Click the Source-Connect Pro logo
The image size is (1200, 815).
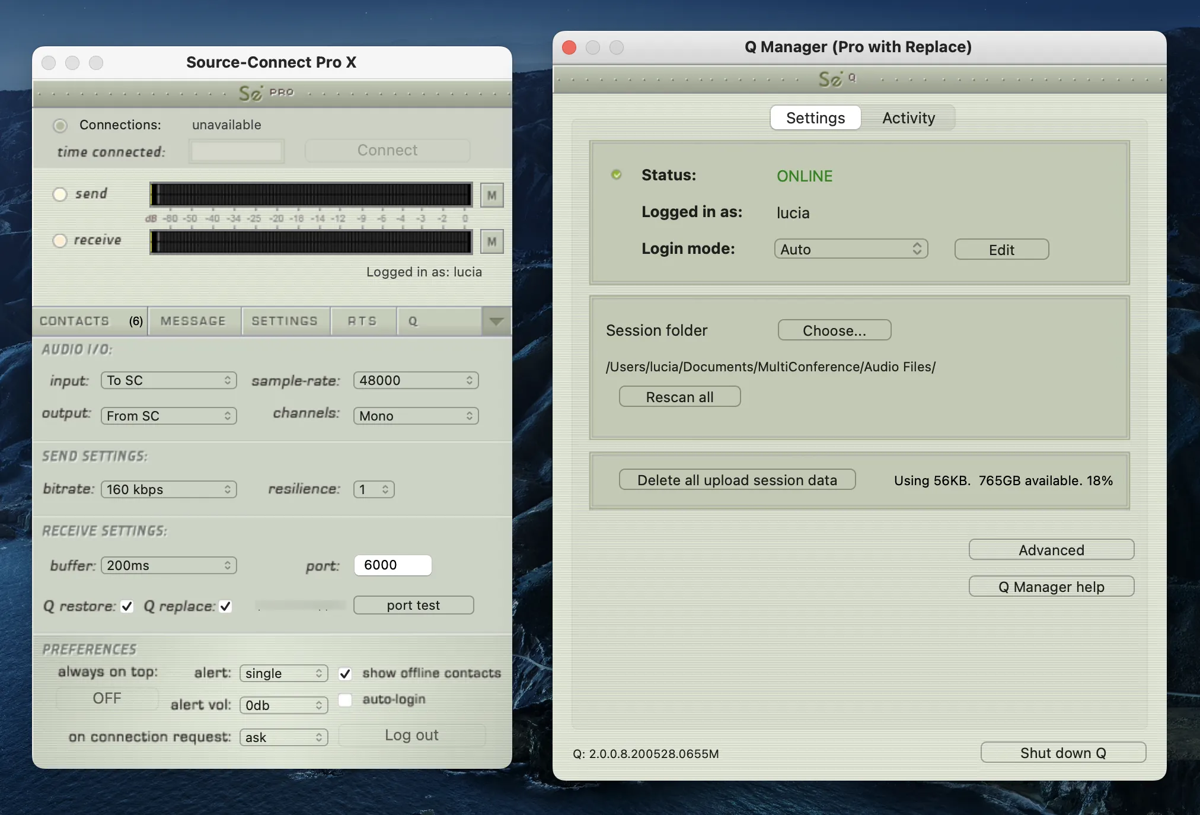click(266, 93)
